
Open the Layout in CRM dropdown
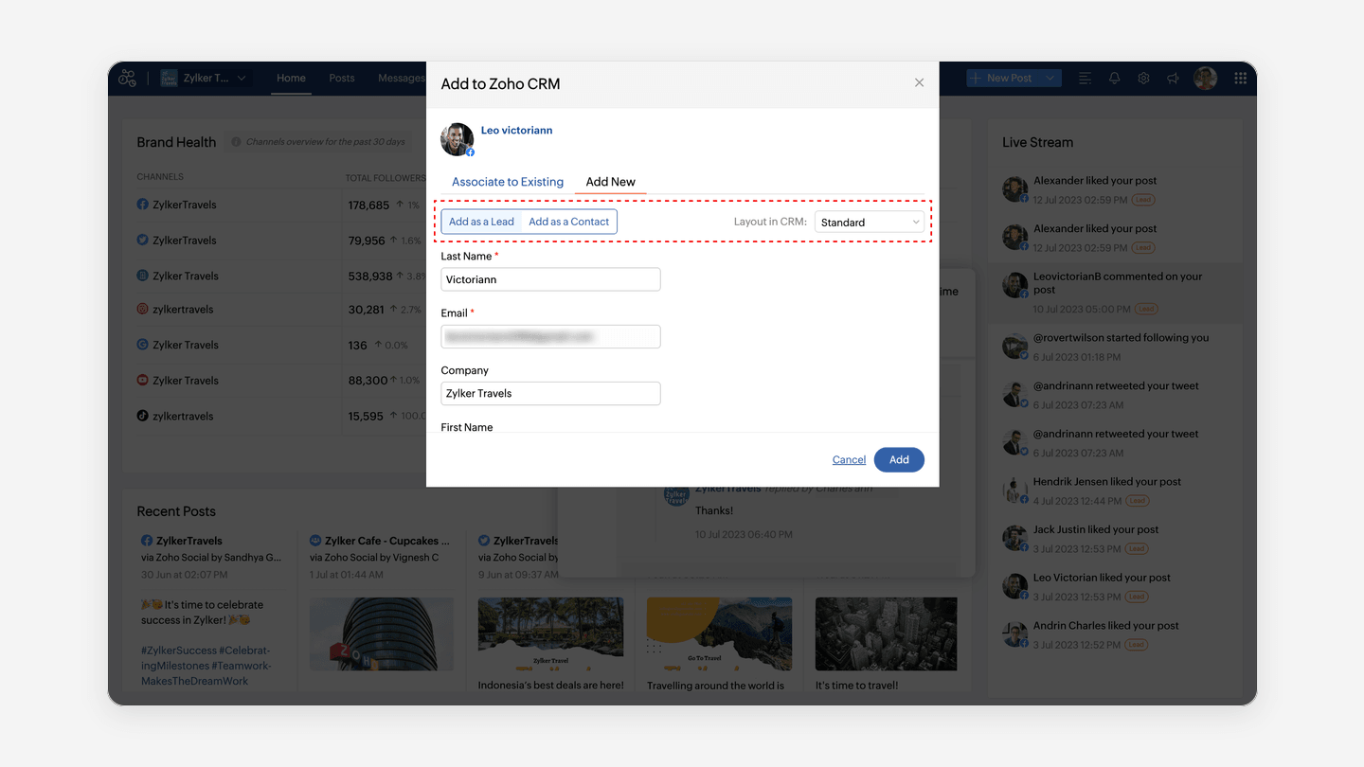869,223
